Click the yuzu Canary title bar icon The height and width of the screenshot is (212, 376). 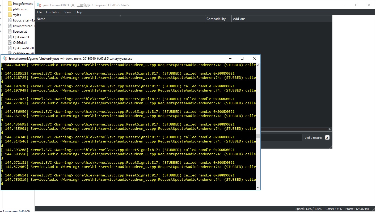pyautogui.click(x=39, y=5)
